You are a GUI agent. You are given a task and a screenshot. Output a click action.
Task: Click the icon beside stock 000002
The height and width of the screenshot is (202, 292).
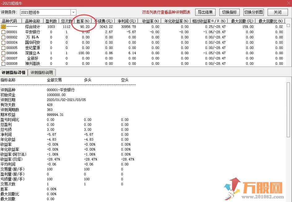click(x=3, y=37)
